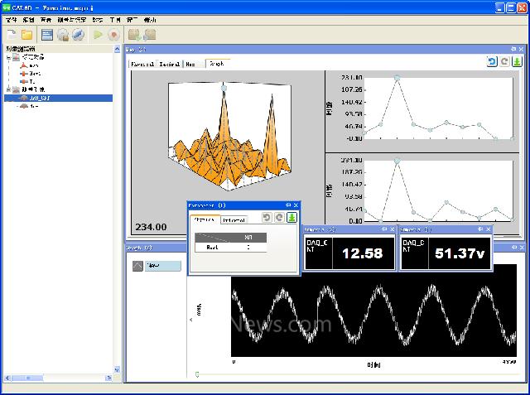Open project with the yellow folder icon
Image resolution: width=530 pixels, height=395 pixels.
point(26,35)
